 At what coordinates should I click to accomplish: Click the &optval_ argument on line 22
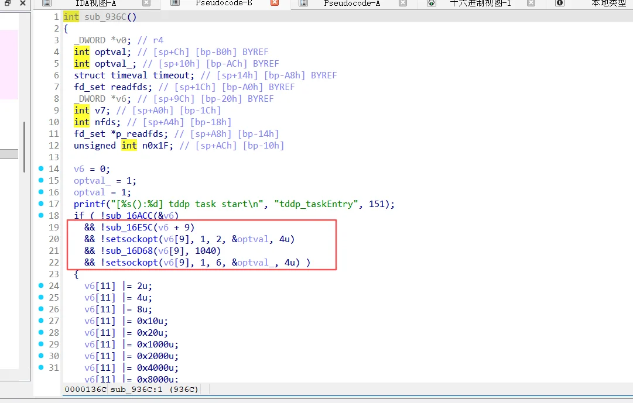tap(253, 263)
